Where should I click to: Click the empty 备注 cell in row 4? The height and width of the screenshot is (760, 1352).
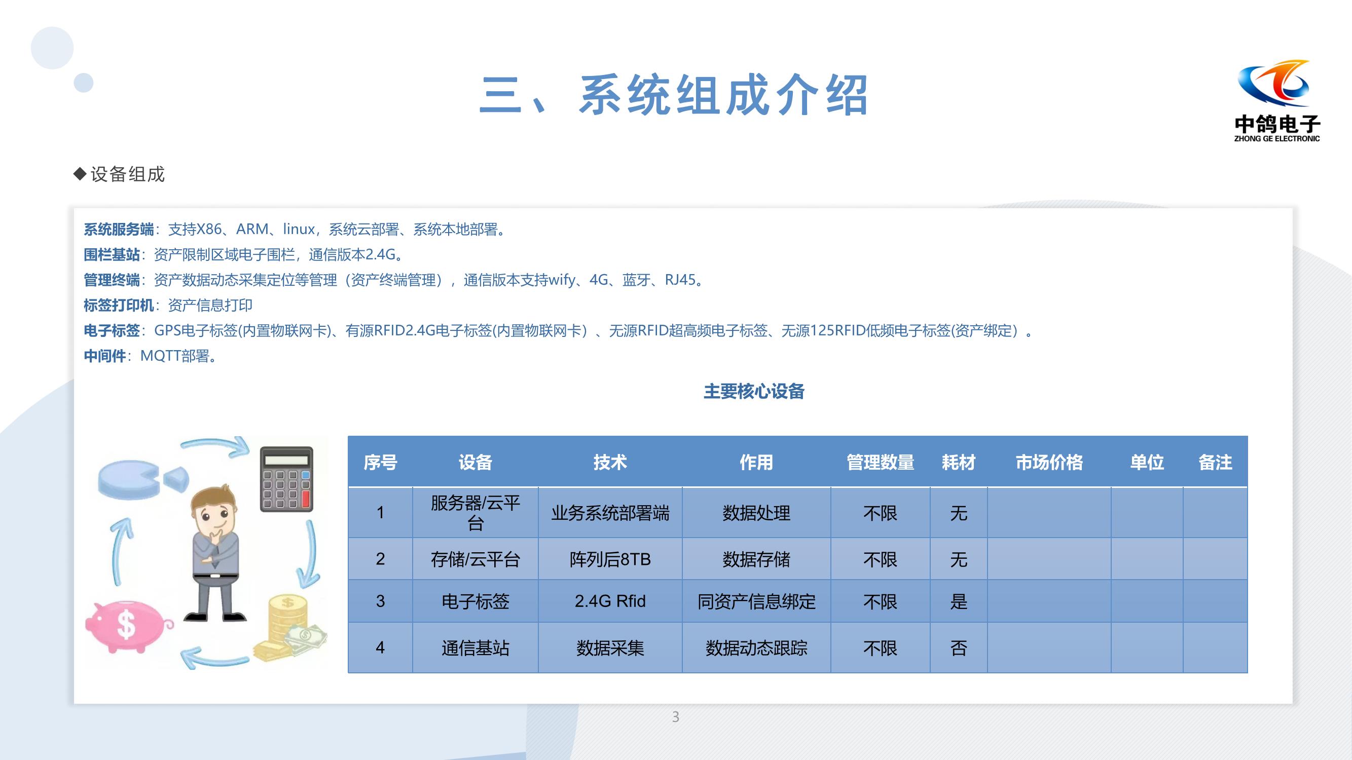click(x=1215, y=649)
